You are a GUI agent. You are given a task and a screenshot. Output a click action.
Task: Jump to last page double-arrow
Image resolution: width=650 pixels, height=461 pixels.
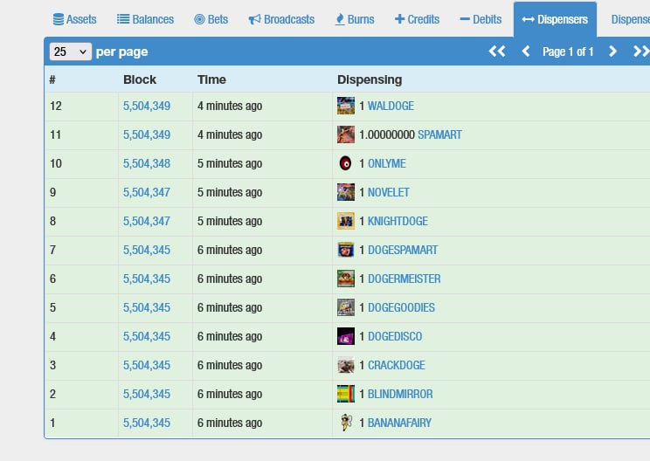(641, 52)
